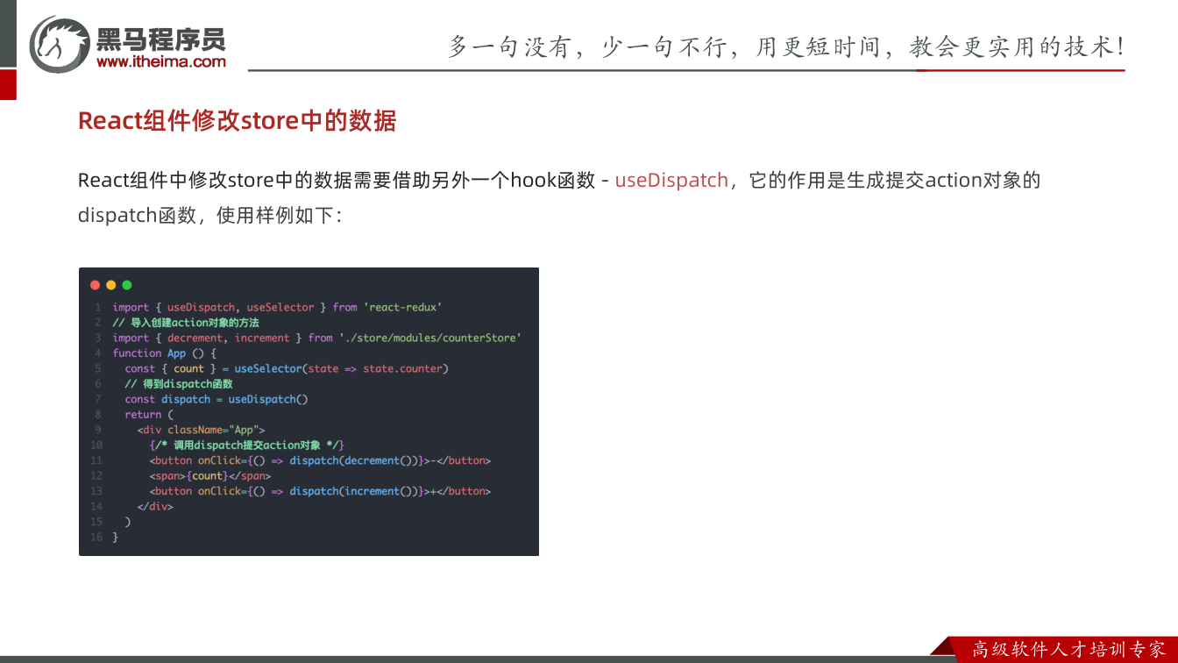The height and width of the screenshot is (663, 1178).
Task: Click the 'function App () {' code line
Action: [x=164, y=353]
